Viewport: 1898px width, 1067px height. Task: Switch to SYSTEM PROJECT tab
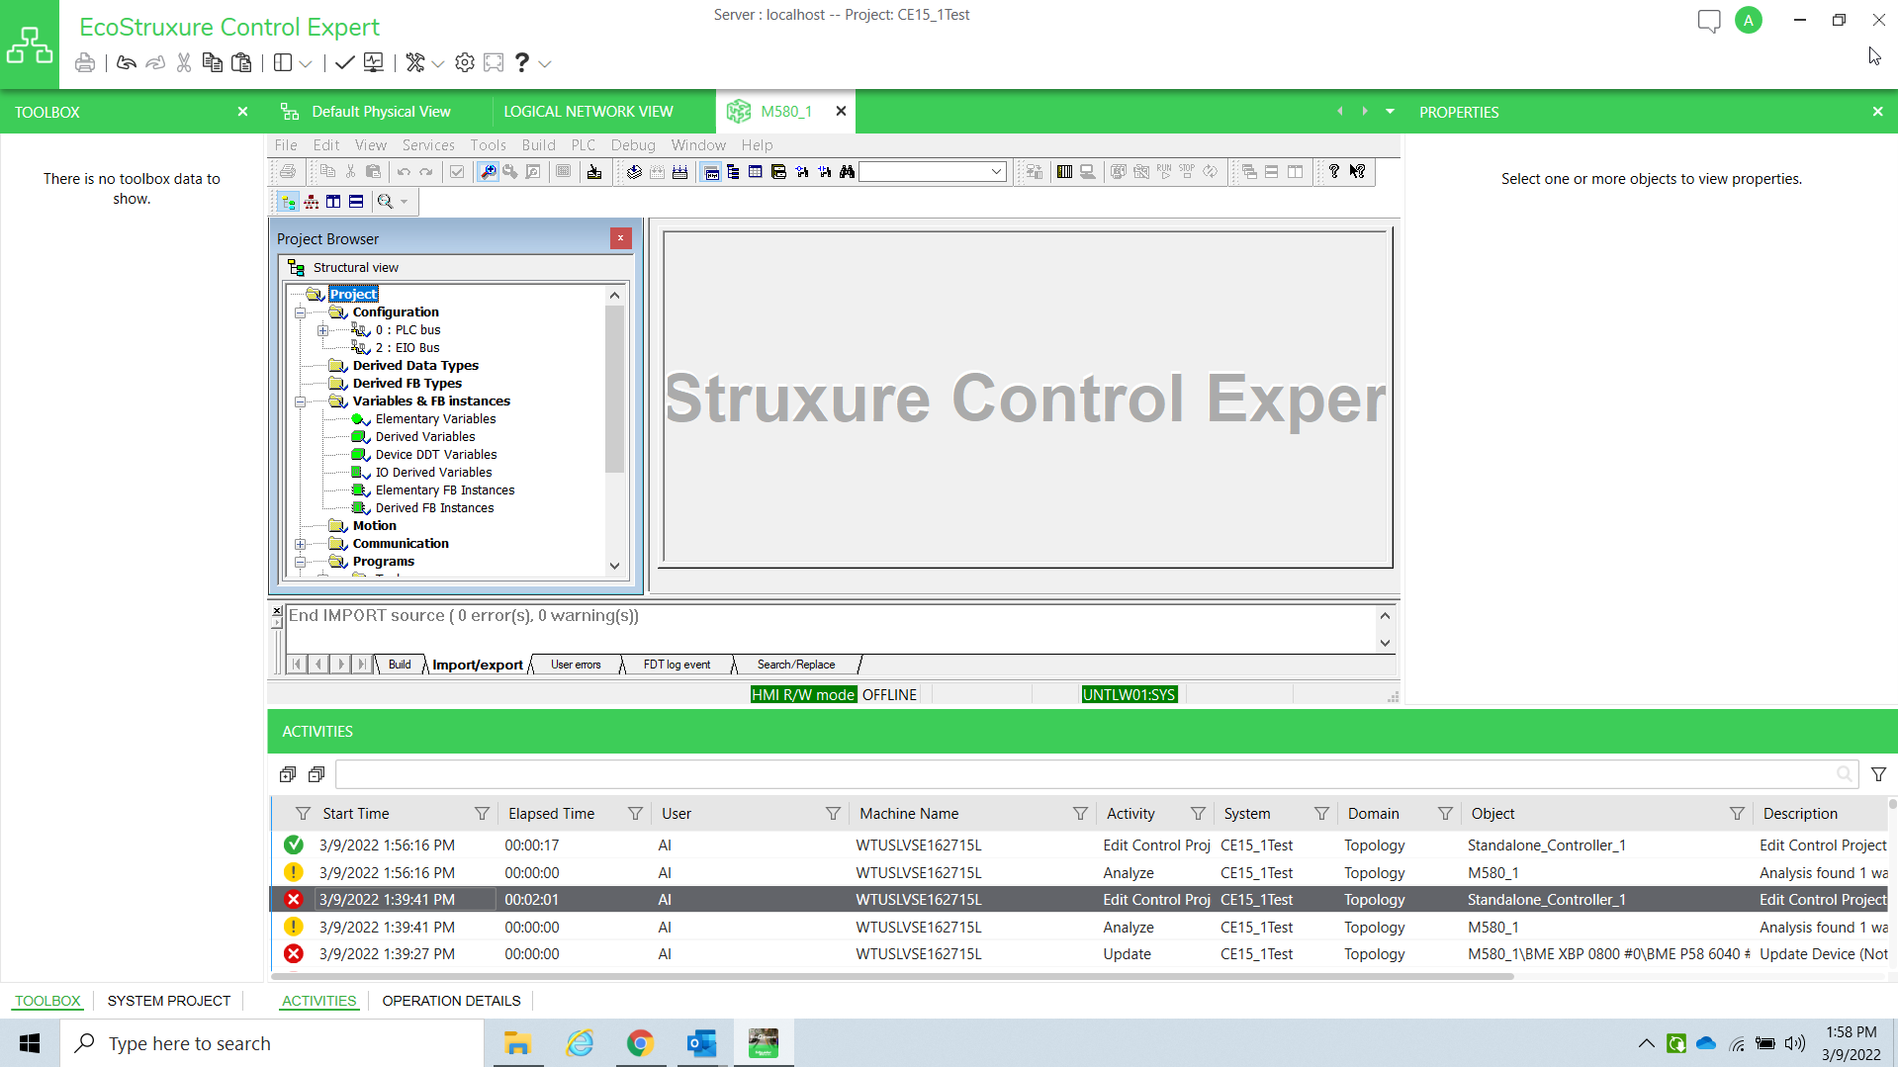tap(169, 1001)
